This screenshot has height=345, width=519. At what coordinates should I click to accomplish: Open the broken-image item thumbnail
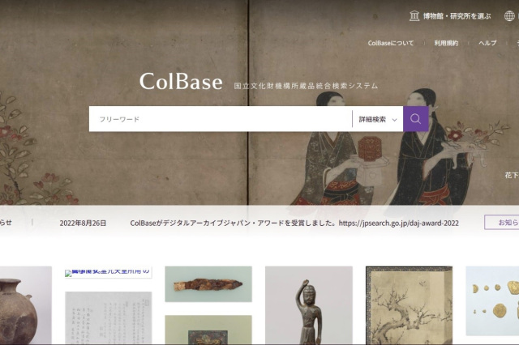[108, 272]
